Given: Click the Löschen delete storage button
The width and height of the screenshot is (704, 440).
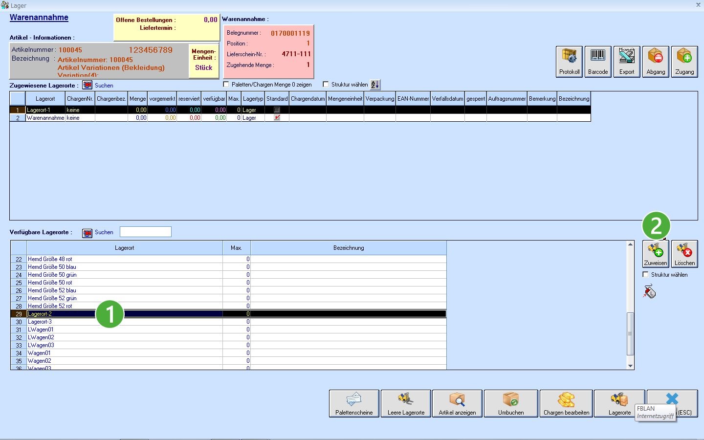Looking at the screenshot, I should (x=684, y=254).
